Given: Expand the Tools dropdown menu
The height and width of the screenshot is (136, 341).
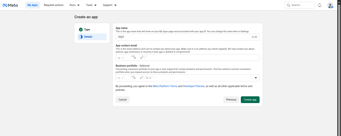Looking at the screenshot, I should point(91,5).
